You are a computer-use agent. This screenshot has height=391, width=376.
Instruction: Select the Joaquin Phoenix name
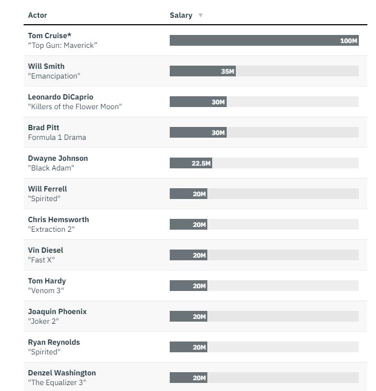(57, 311)
